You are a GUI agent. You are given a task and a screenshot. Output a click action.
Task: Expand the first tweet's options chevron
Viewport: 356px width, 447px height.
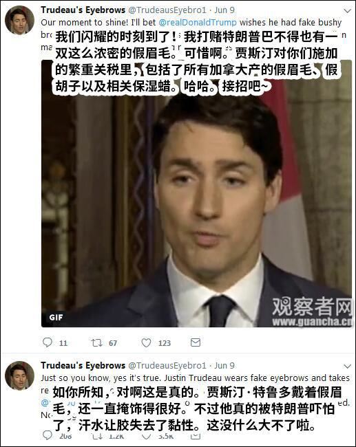(x=348, y=11)
